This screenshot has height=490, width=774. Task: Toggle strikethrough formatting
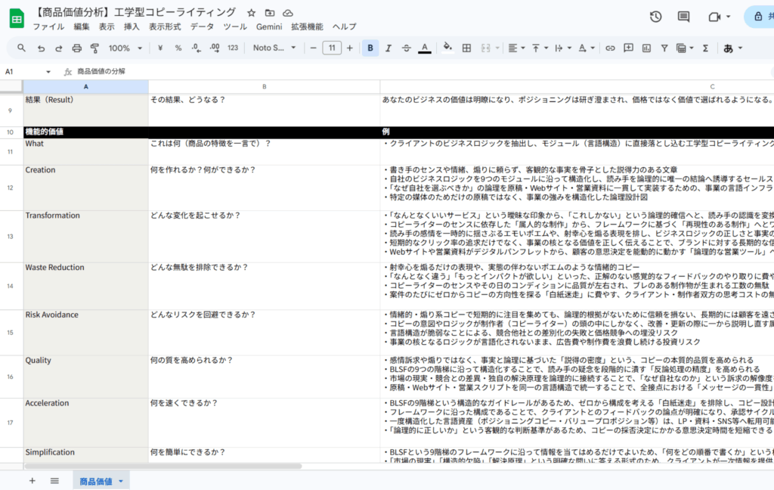point(405,47)
